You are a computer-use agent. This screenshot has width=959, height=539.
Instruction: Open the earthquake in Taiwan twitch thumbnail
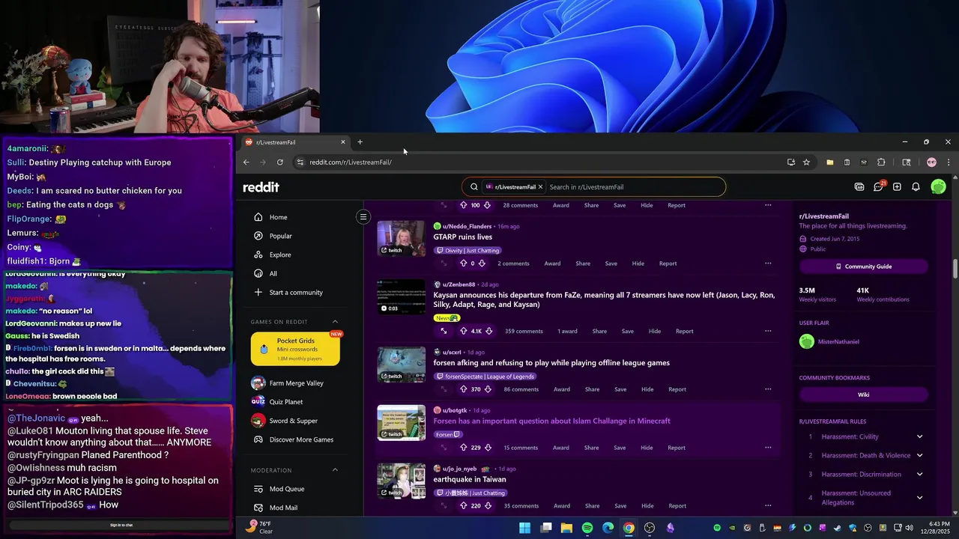tap(401, 481)
